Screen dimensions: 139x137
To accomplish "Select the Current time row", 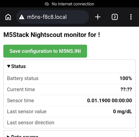I will tap(69, 89).
